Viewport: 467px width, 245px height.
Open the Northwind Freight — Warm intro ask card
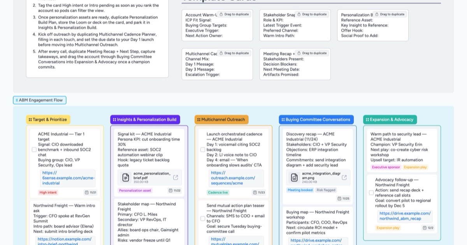pos(65,224)
